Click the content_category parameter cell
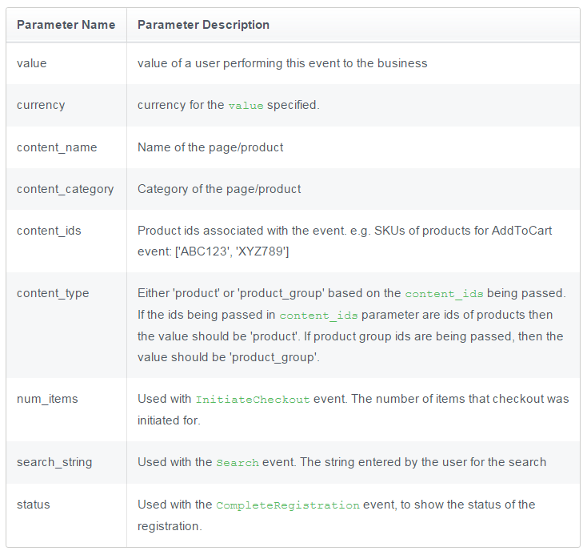587x555 pixels. 65,189
